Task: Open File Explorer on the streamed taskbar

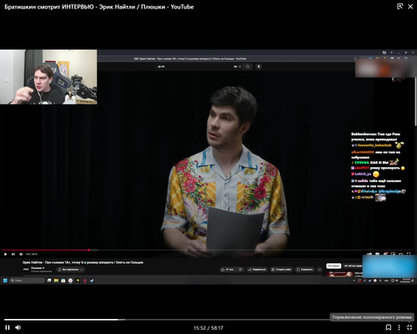Action: pyautogui.click(x=56, y=281)
